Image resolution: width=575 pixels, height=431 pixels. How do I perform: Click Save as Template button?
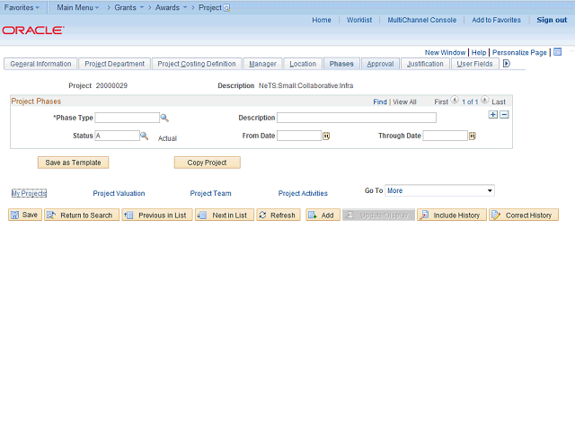73,163
